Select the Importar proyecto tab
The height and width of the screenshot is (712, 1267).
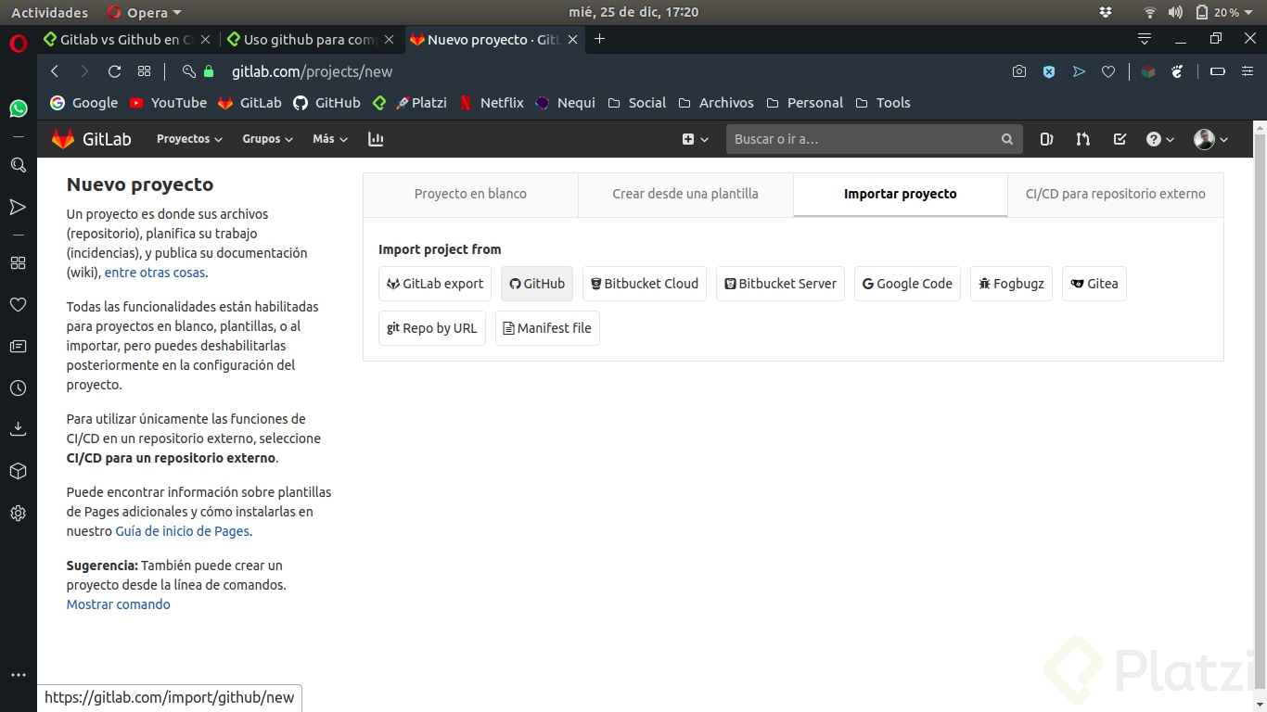pos(900,194)
